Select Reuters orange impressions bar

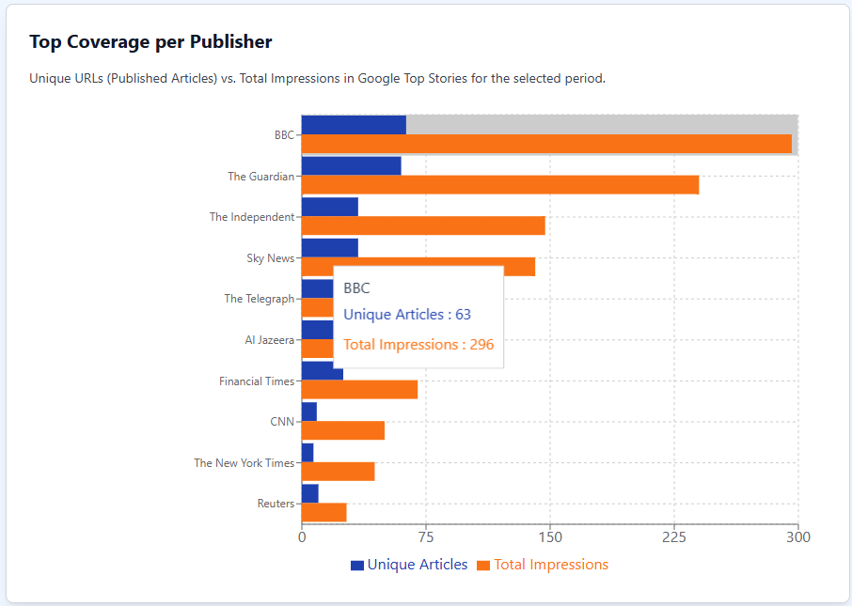323,513
